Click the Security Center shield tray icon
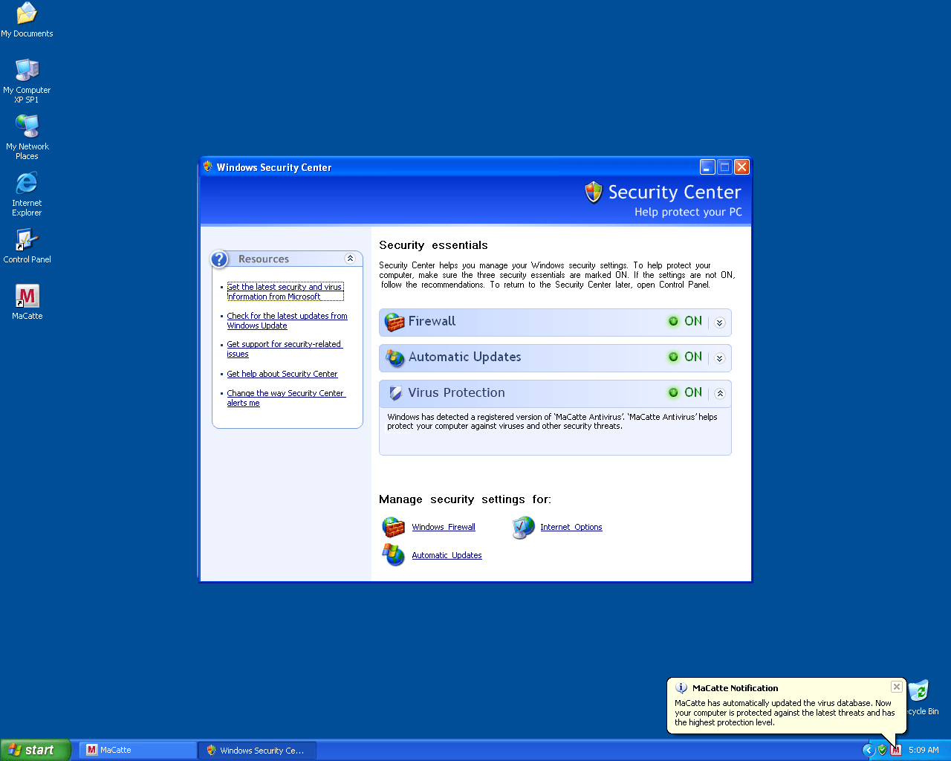This screenshot has height=761, width=951. [882, 750]
